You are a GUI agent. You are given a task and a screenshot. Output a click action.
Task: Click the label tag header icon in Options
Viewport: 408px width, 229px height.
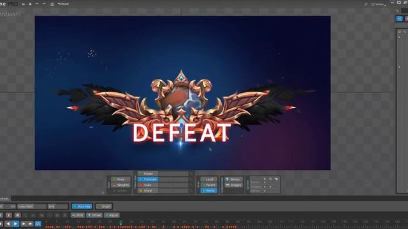click(276, 179)
